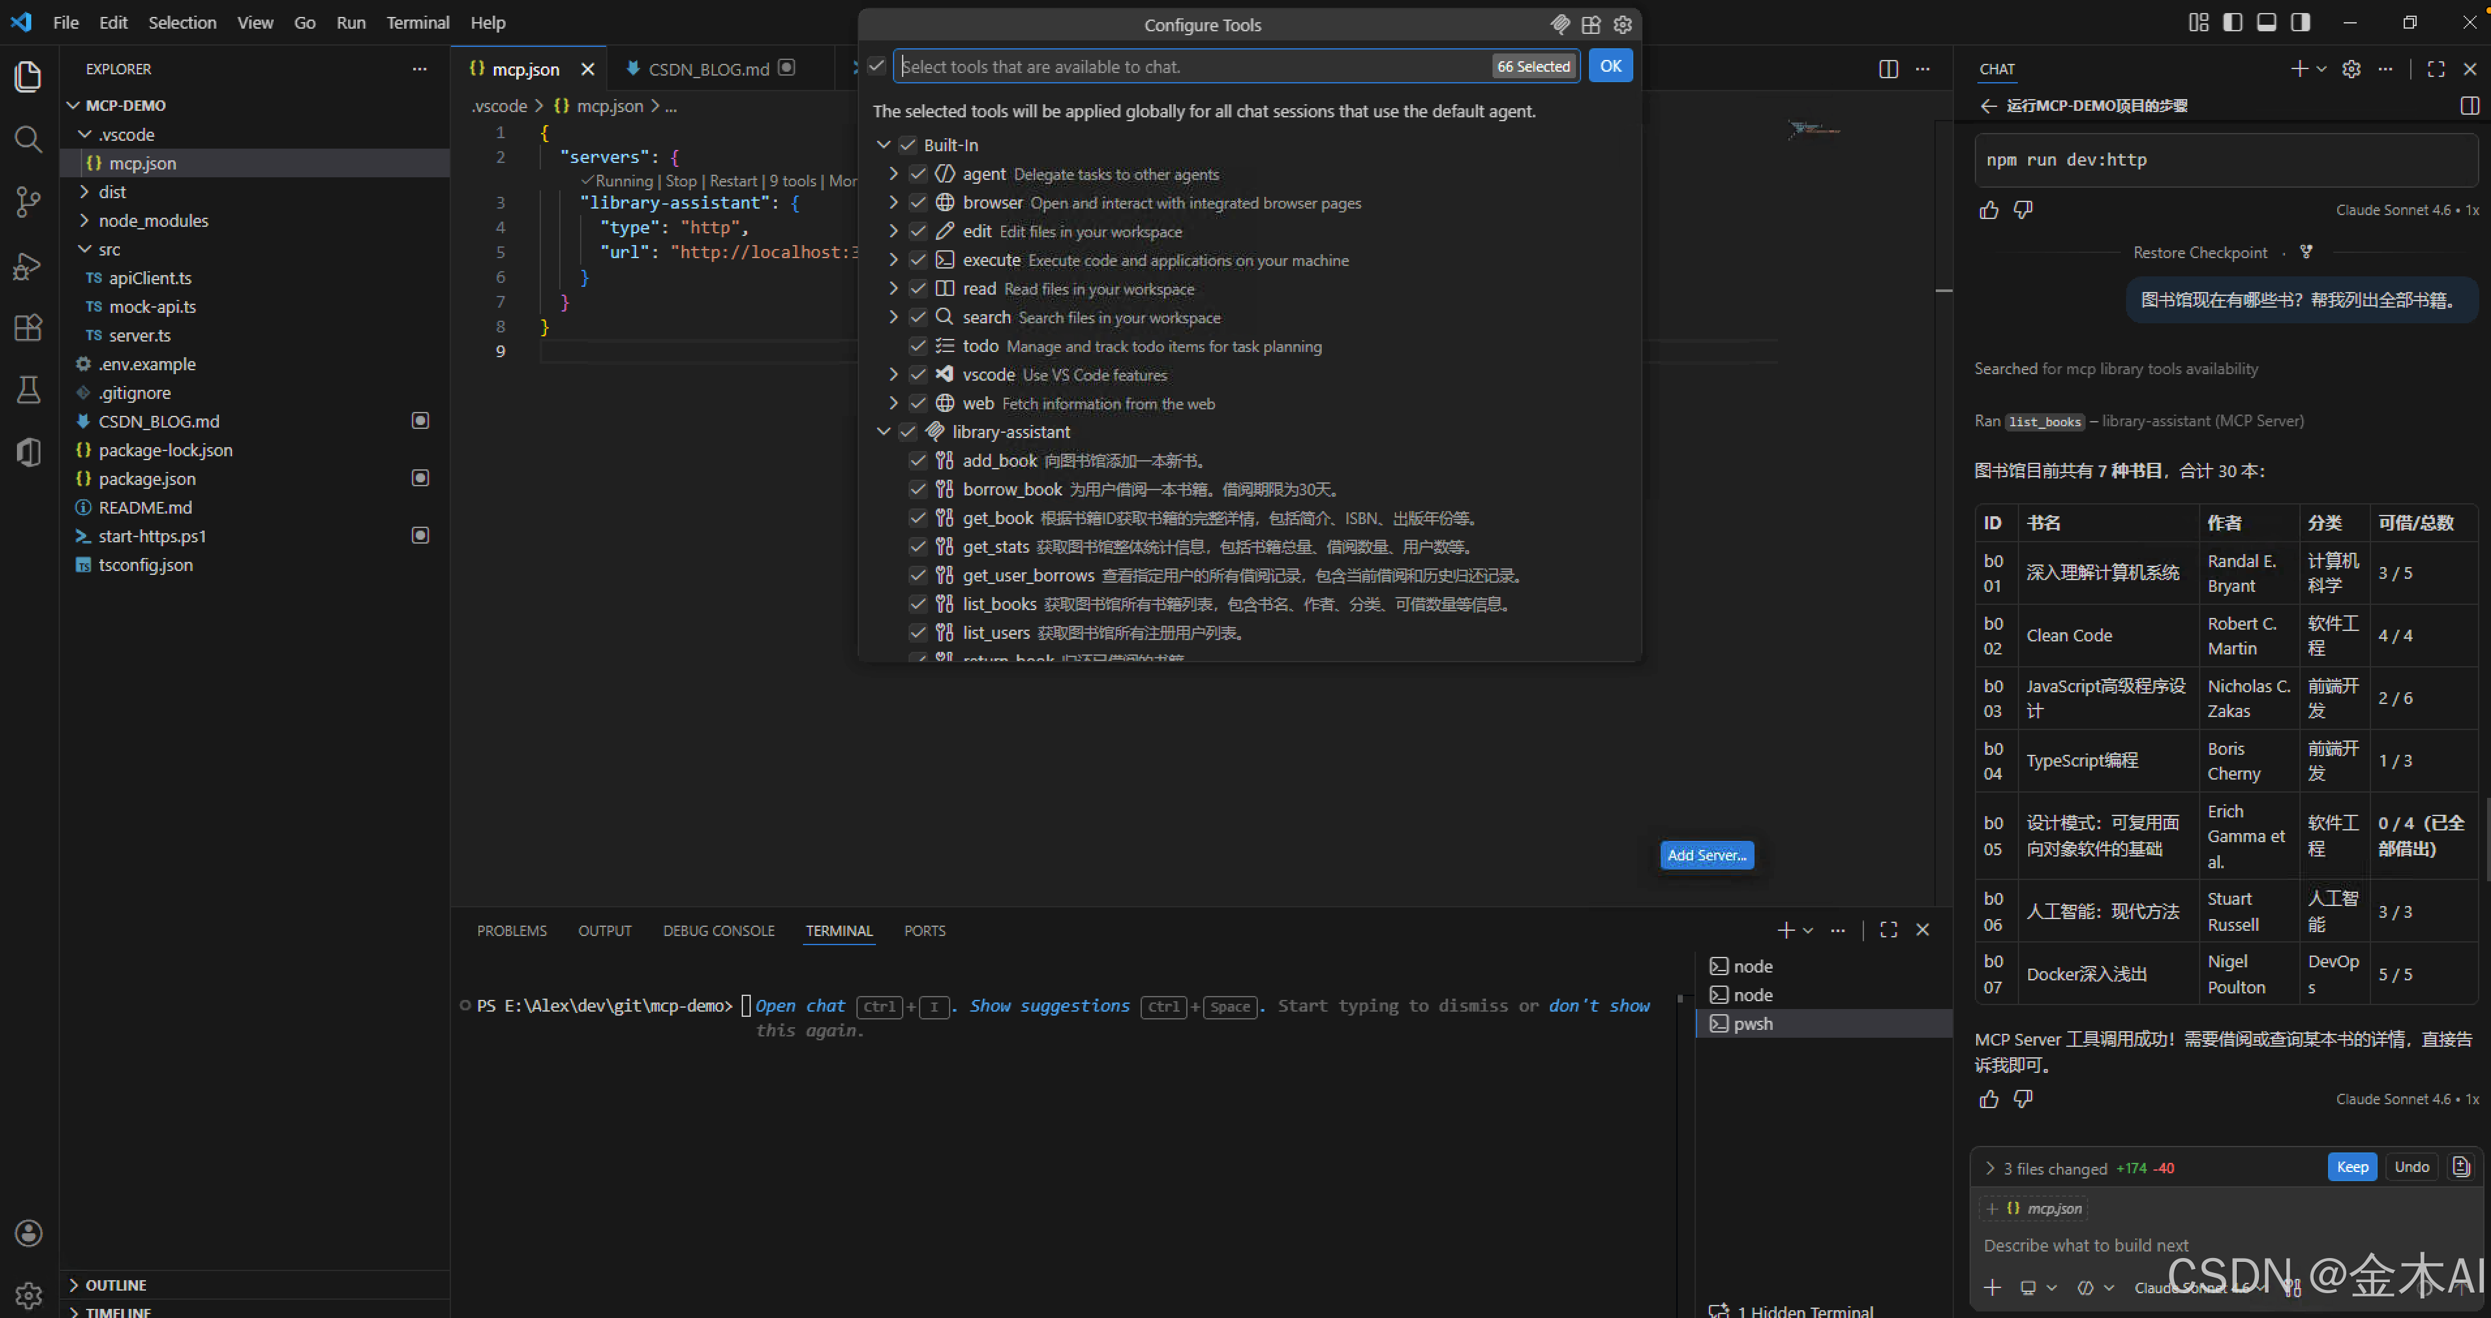Open chat settings gear icon
2491x1318 pixels.
point(2351,68)
